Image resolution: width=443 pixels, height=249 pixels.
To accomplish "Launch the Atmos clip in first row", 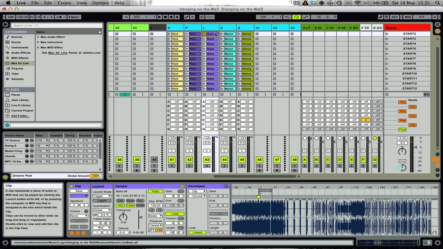I will (x=239, y=34).
